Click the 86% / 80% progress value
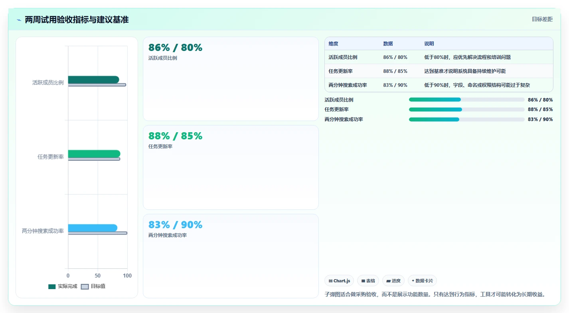 pyautogui.click(x=540, y=100)
